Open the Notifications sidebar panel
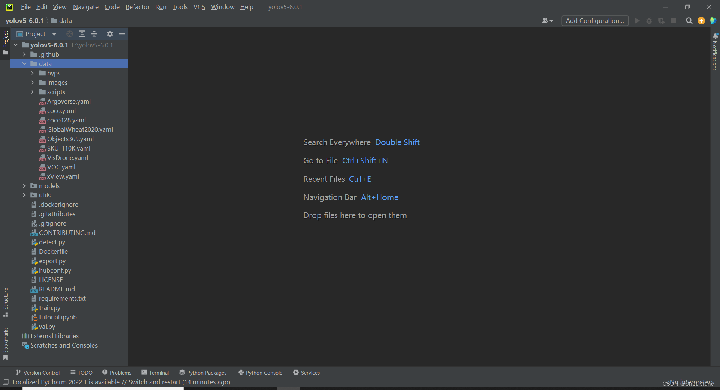The height and width of the screenshot is (390, 720). [x=715, y=51]
